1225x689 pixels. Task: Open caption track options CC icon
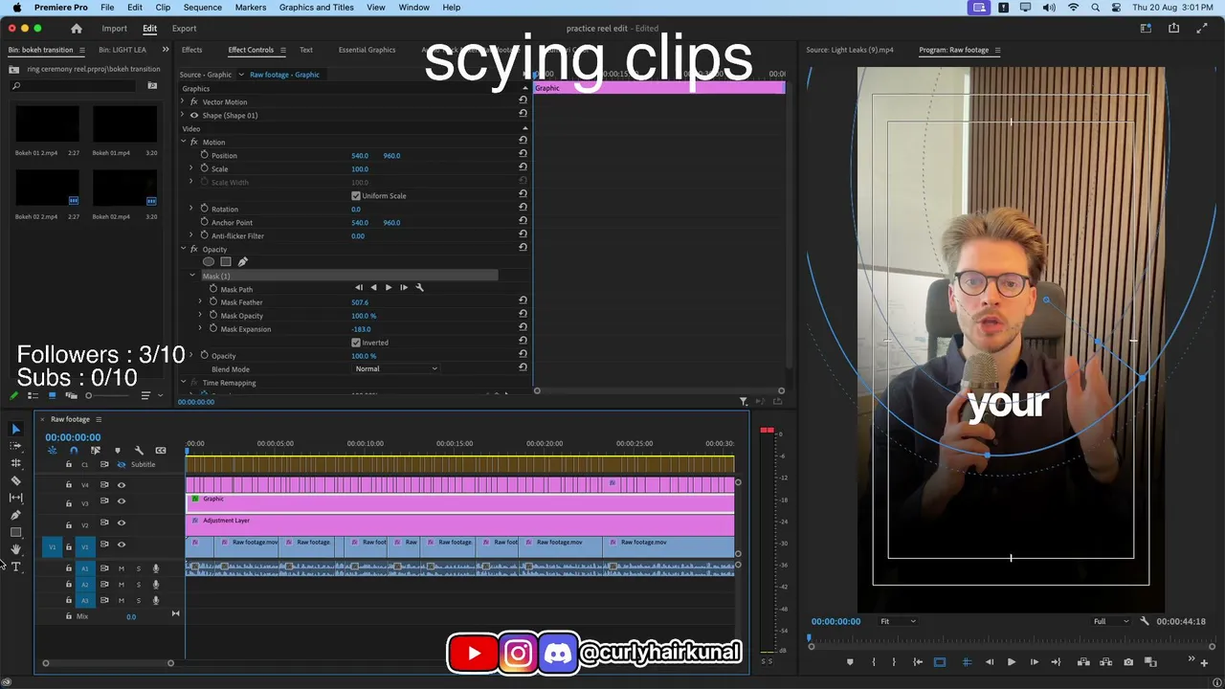pyautogui.click(x=161, y=450)
